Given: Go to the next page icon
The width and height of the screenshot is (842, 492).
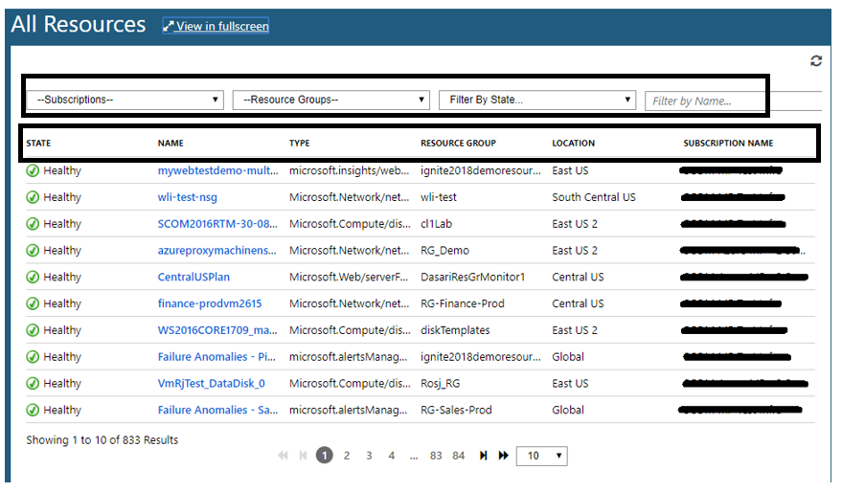Looking at the screenshot, I should (x=484, y=456).
